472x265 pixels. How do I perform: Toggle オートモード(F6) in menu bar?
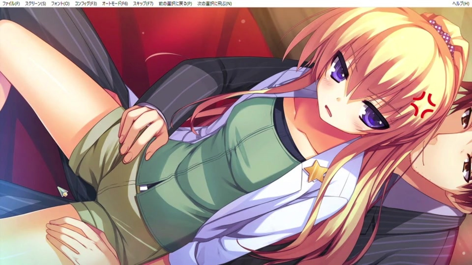(115, 4)
